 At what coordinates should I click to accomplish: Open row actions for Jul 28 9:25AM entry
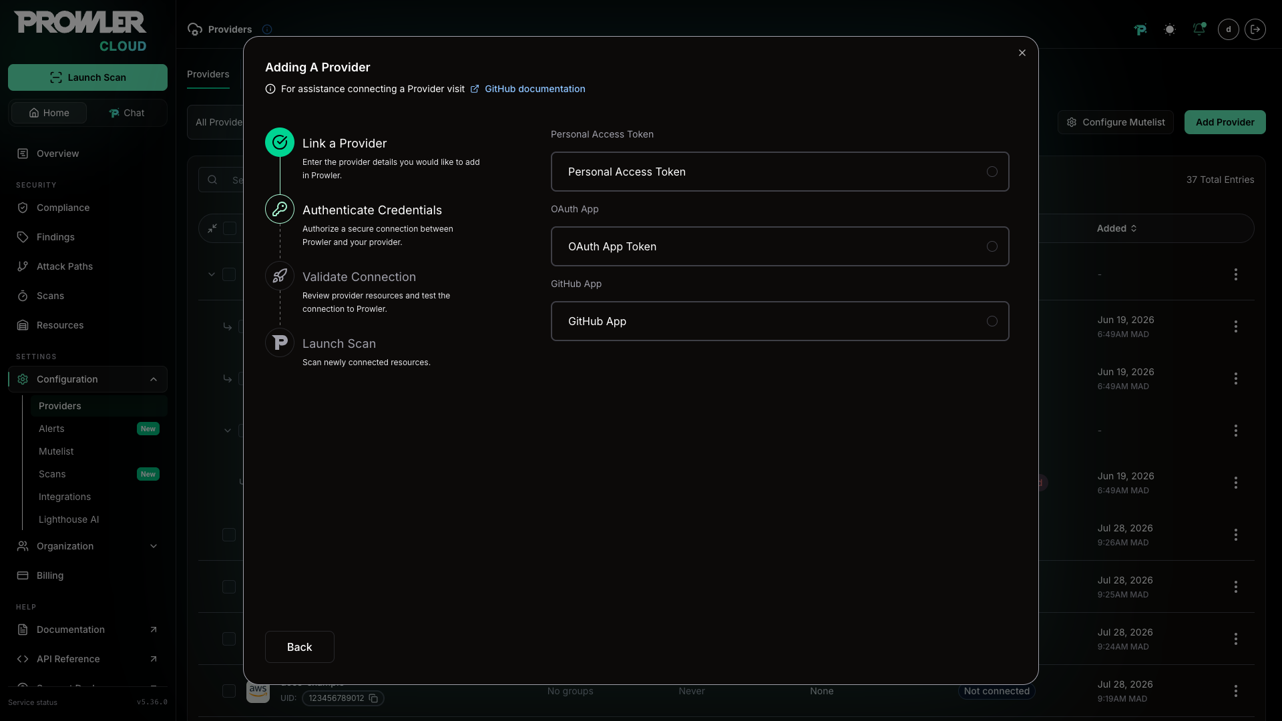[x=1236, y=587]
